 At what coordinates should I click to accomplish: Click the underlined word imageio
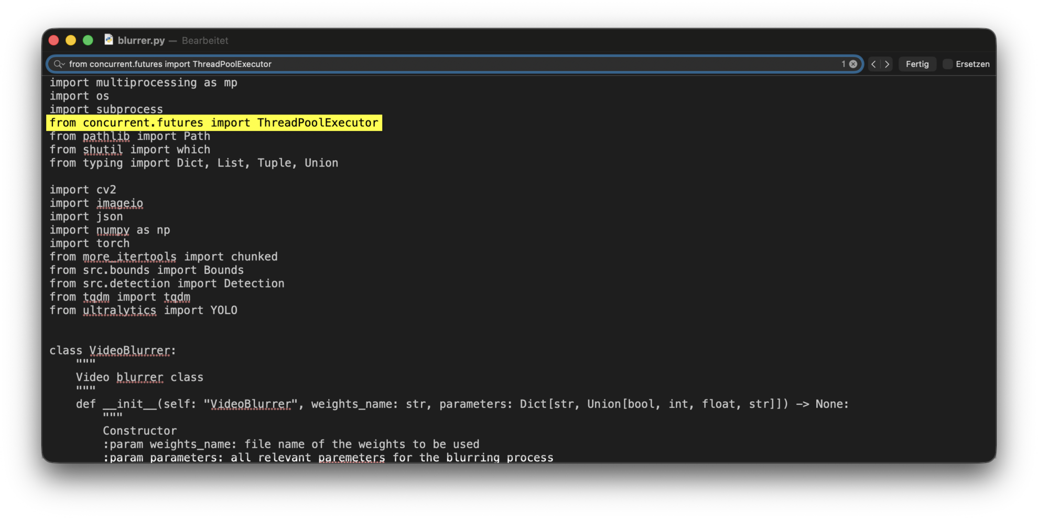pyautogui.click(x=120, y=203)
